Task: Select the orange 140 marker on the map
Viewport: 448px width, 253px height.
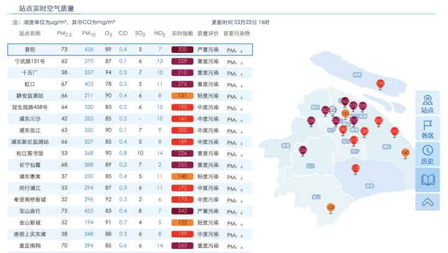Action: (x=405, y=152)
